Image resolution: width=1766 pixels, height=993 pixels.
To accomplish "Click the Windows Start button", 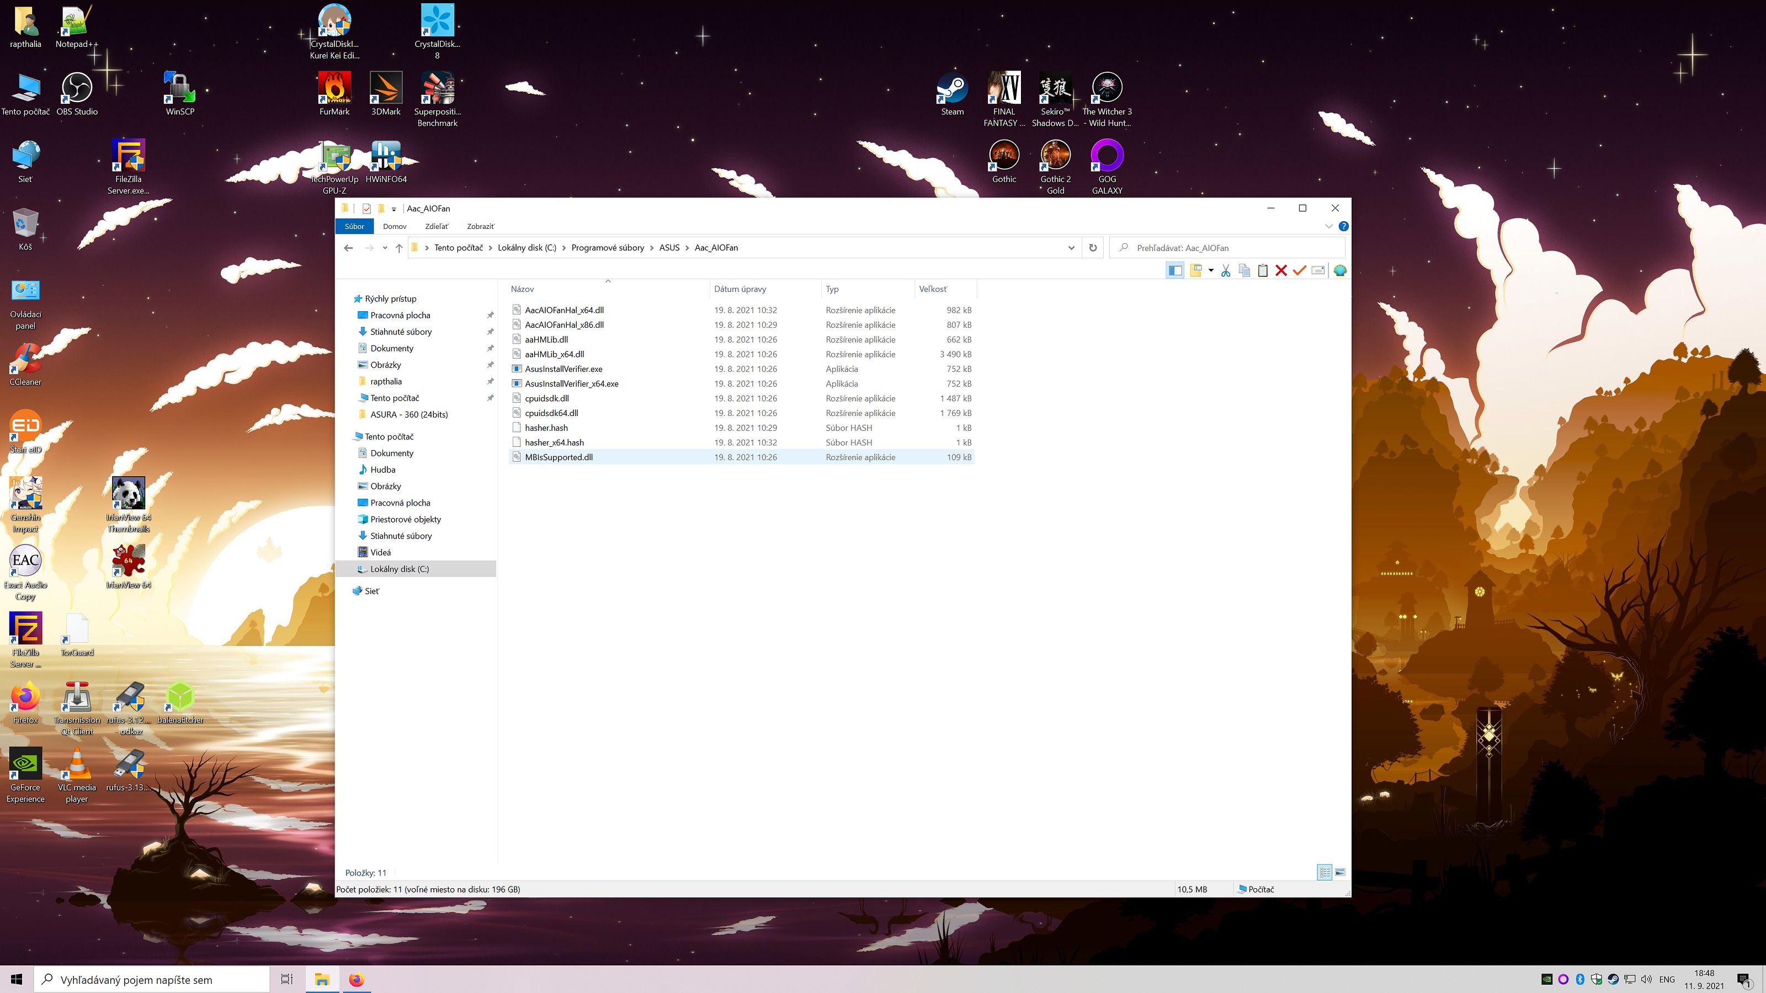I will pyautogui.click(x=17, y=979).
